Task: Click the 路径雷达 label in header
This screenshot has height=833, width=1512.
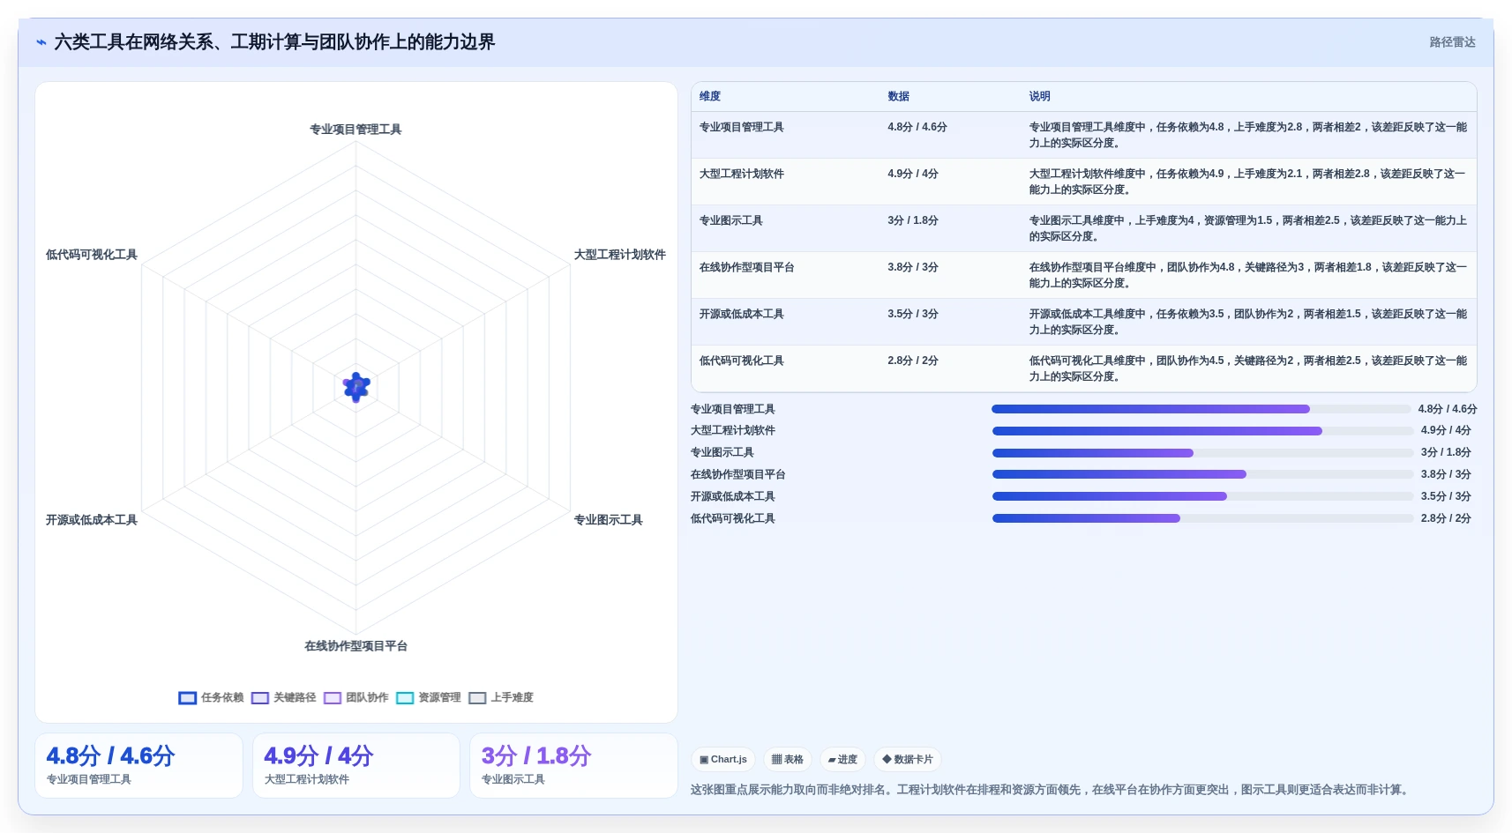Action: point(1452,42)
